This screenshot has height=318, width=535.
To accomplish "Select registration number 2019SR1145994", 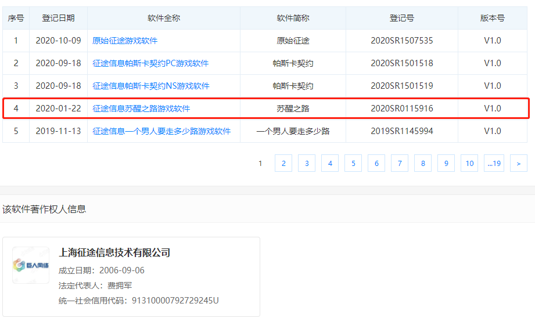I will coord(402,131).
